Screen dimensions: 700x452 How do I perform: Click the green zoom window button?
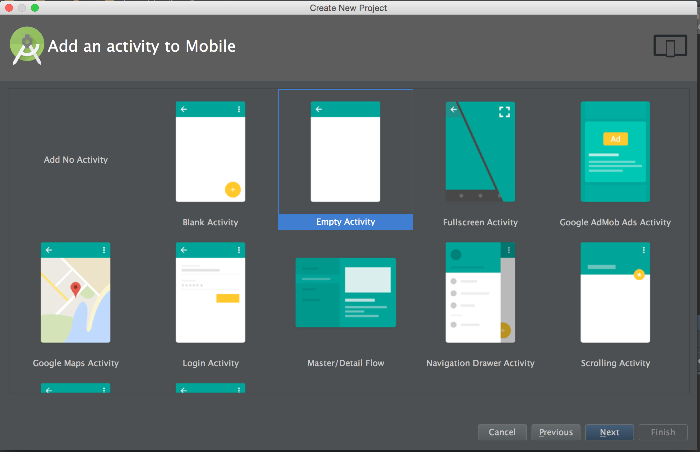click(x=35, y=8)
